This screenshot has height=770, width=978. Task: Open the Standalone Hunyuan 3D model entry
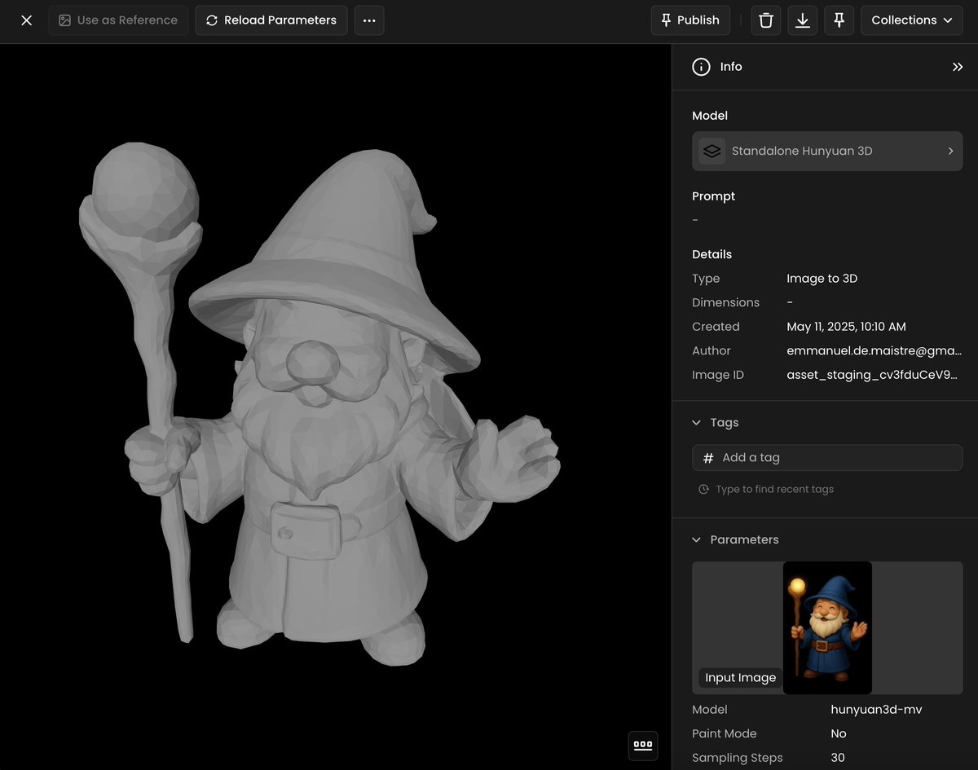click(x=827, y=151)
